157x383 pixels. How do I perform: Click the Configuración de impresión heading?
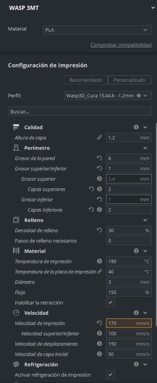[48, 65]
